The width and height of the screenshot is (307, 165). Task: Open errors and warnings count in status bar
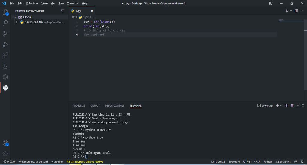click(9, 161)
